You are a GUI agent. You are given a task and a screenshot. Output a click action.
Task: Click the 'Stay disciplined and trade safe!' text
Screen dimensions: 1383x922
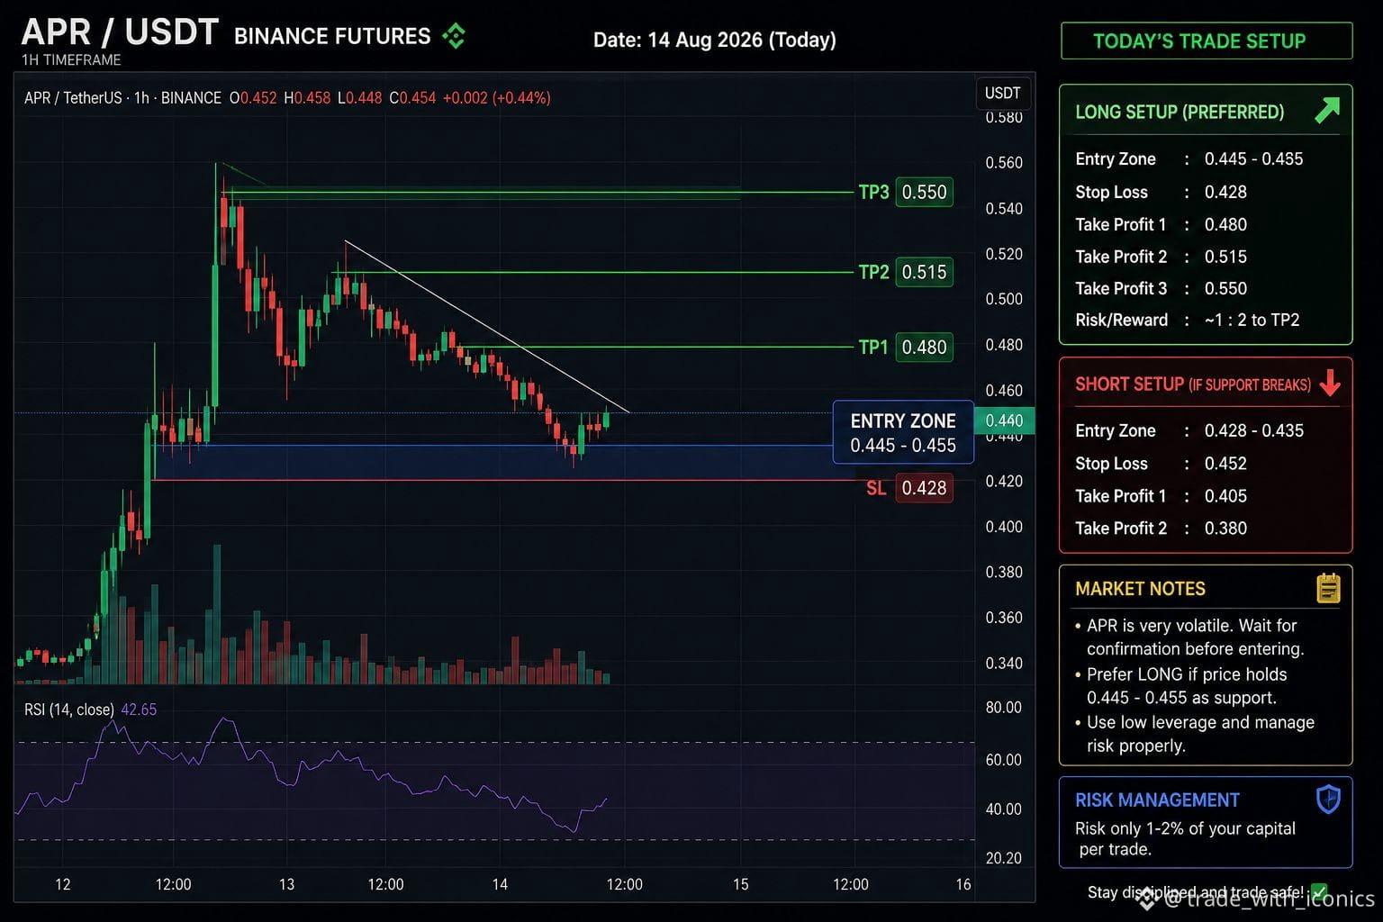coord(1196,892)
